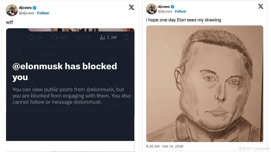Open the pencil portrait drawing image
Image resolution: width=271 pixels, height=152 pixels.
[x=205, y=84]
